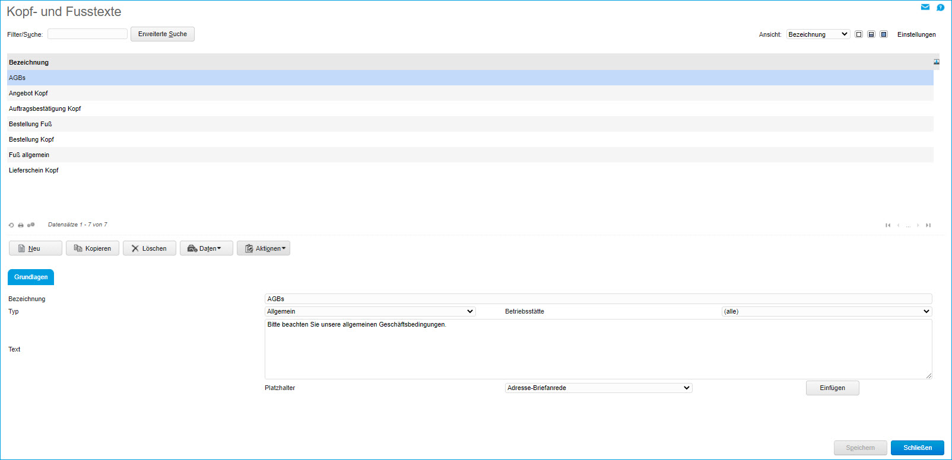Select the Grundlagen tab
952x460 pixels.
(x=31, y=277)
